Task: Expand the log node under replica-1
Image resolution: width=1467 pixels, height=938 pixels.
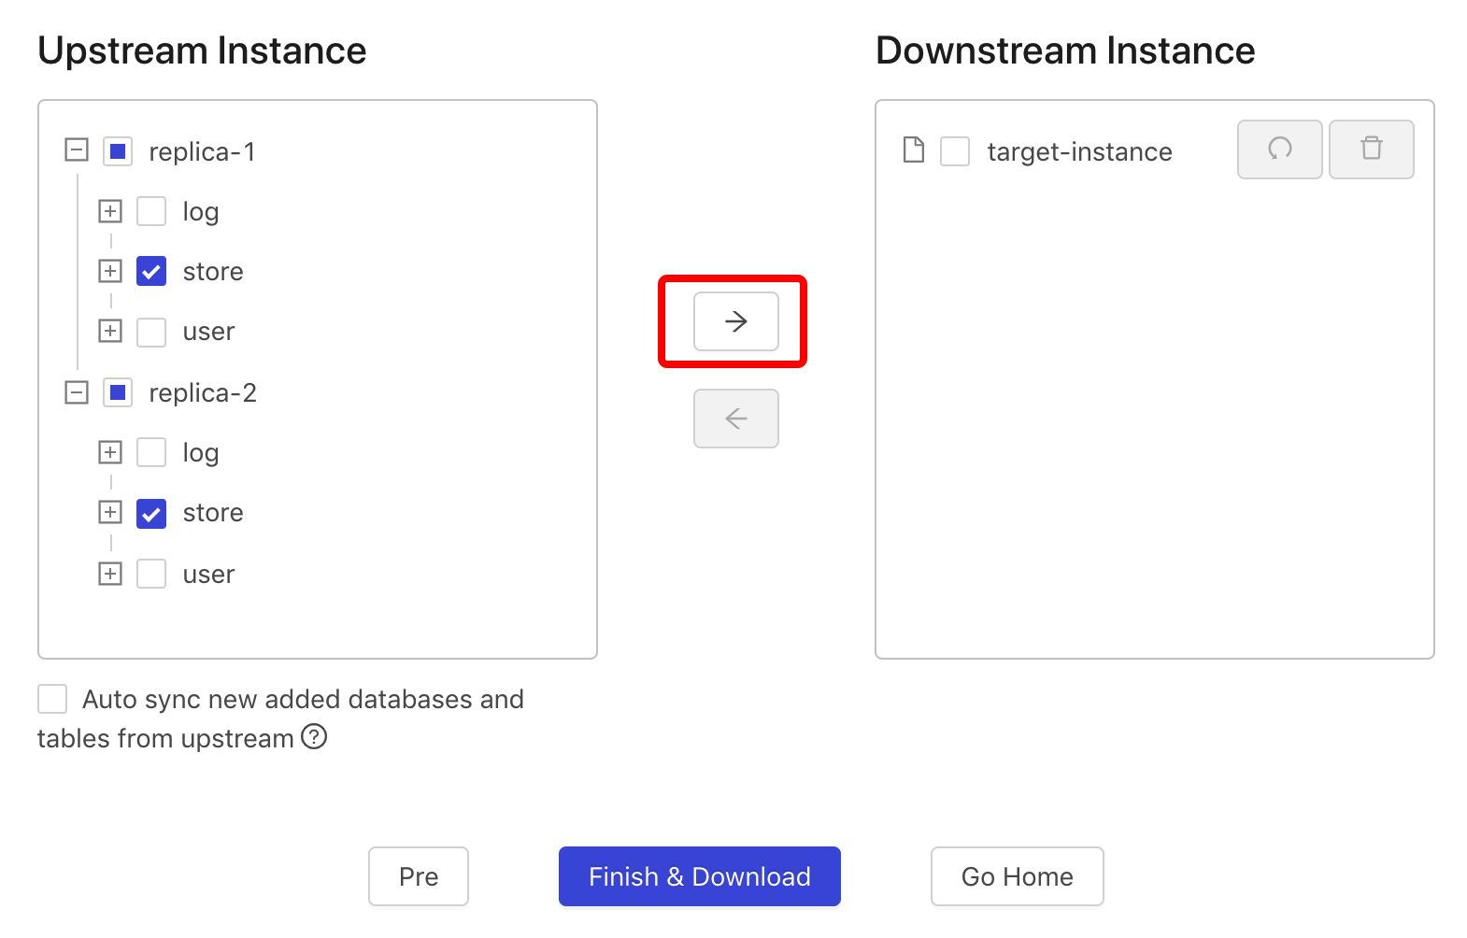Action: [110, 211]
